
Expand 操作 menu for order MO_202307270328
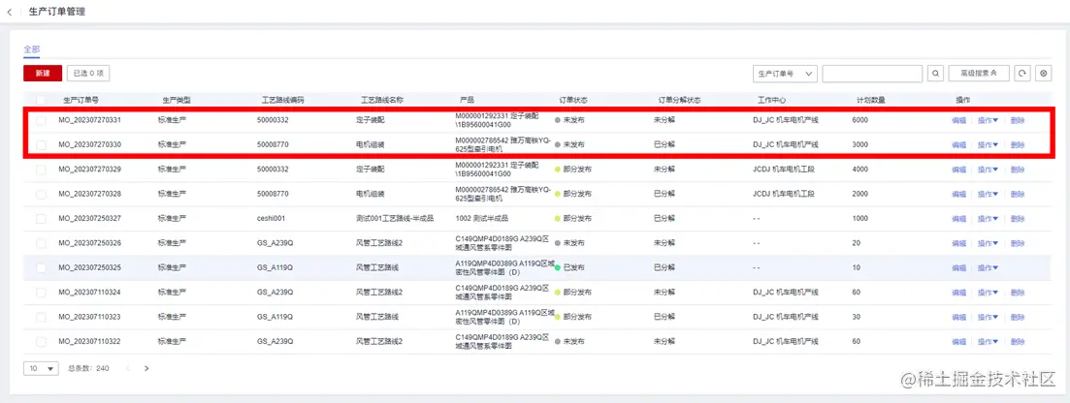(988, 194)
